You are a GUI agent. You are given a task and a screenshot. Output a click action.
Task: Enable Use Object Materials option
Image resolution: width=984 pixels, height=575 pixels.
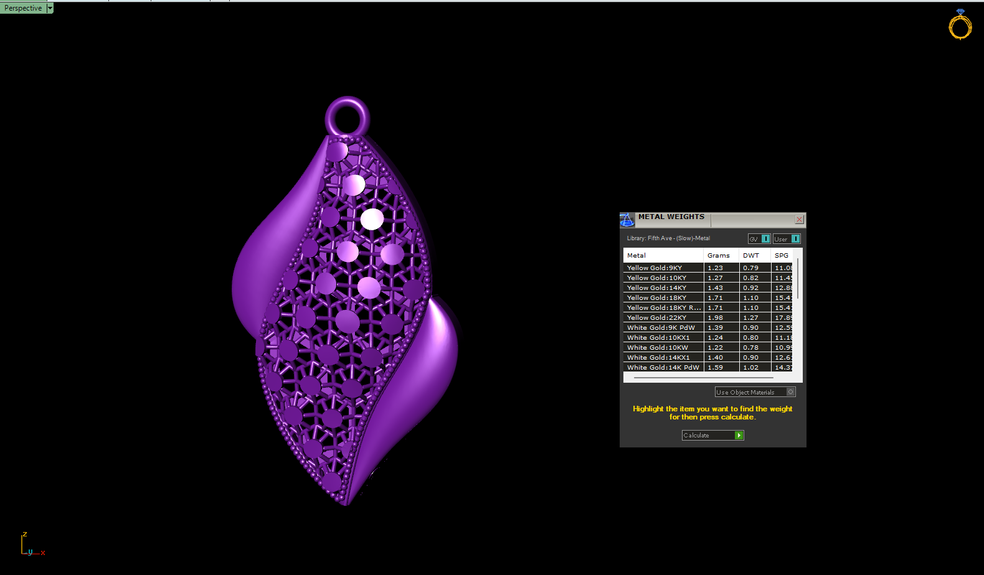790,392
